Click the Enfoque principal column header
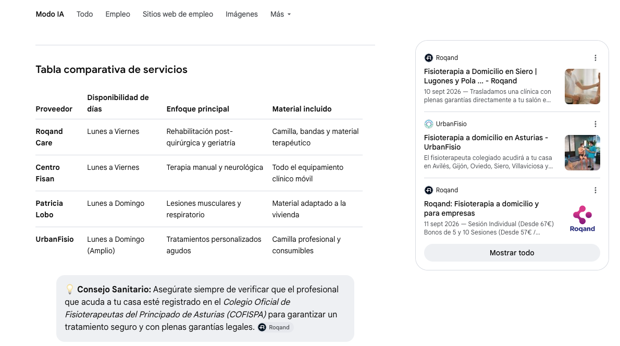Viewport: 620px width, 346px height. 197,109
